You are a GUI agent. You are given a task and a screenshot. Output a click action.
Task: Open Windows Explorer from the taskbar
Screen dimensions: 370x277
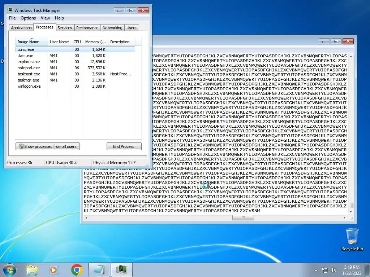pyautogui.click(x=32, y=270)
